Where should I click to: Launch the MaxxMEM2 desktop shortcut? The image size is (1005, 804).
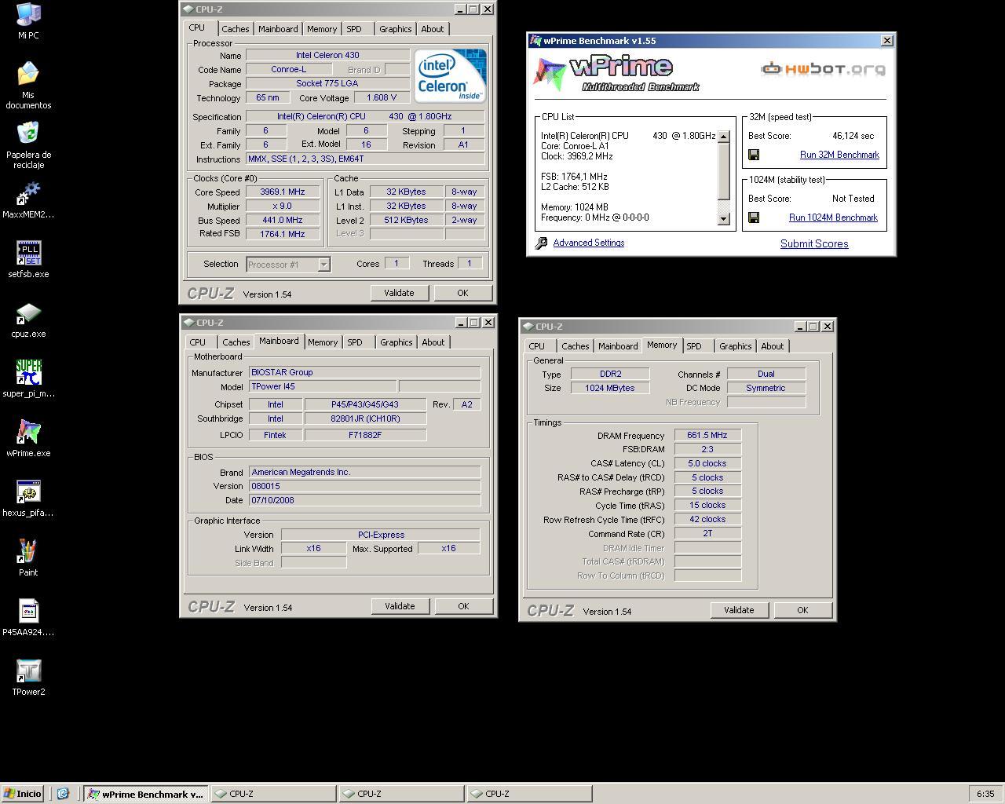[28, 200]
